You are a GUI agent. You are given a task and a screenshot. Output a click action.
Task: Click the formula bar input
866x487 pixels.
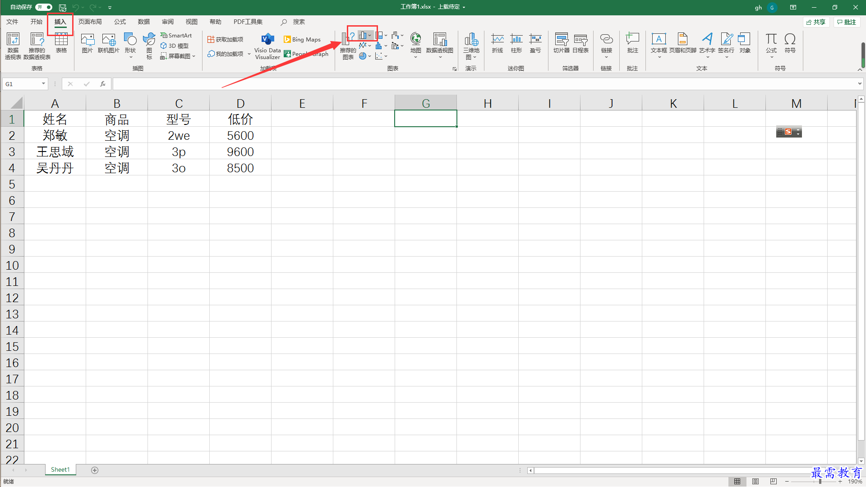[x=485, y=84]
